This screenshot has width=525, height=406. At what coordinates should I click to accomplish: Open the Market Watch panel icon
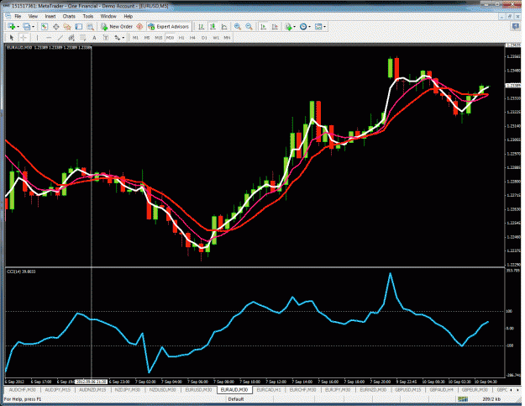click(x=45, y=26)
